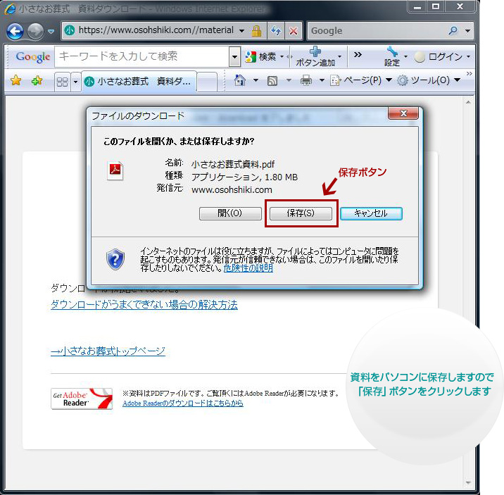Screen dimensions: 504x495
Task: Open the 危険性の説明 link
Action: click(248, 268)
